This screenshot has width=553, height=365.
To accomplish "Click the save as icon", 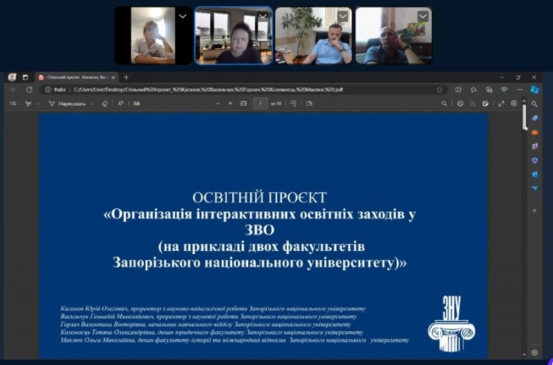I will (x=486, y=103).
